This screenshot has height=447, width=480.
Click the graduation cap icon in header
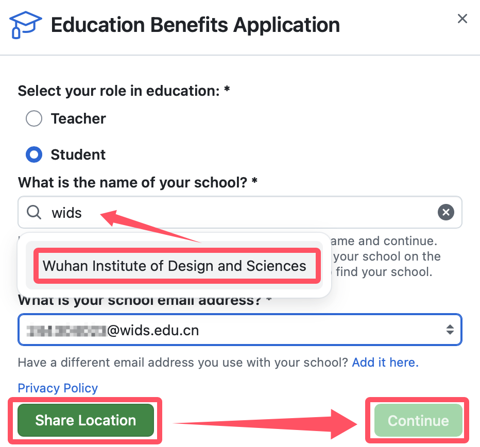pyautogui.click(x=25, y=25)
